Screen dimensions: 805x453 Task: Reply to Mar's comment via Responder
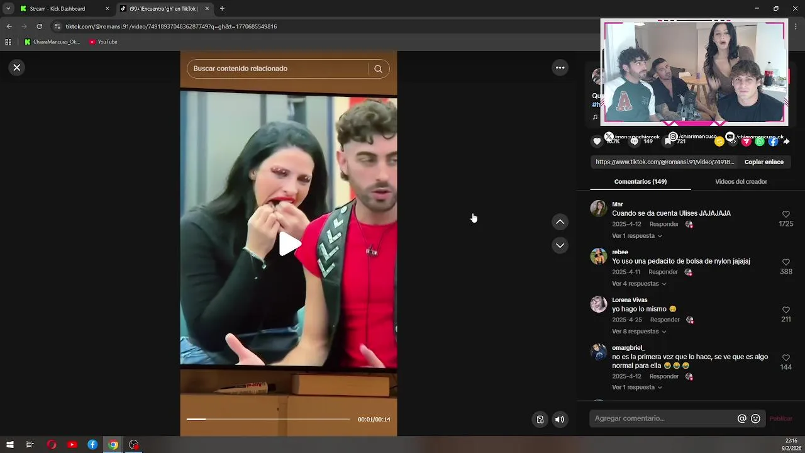[x=663, y=224]
